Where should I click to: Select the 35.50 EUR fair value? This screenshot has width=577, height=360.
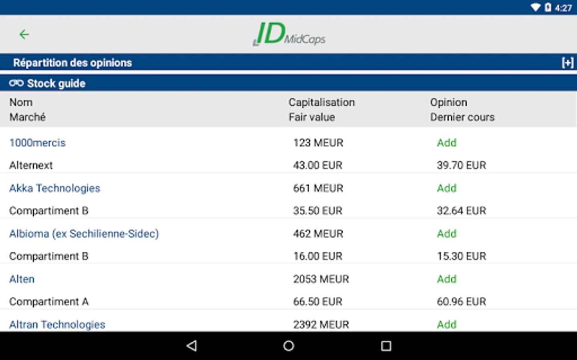pyautogui.click(x=318, y=211)
